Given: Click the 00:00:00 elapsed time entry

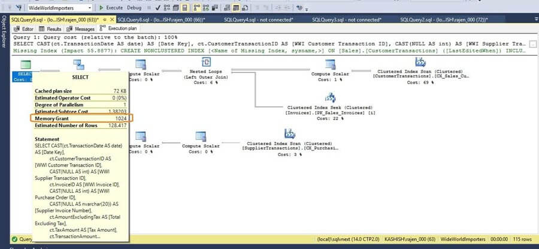Looking at the screenshot, I should click(499, 239).
